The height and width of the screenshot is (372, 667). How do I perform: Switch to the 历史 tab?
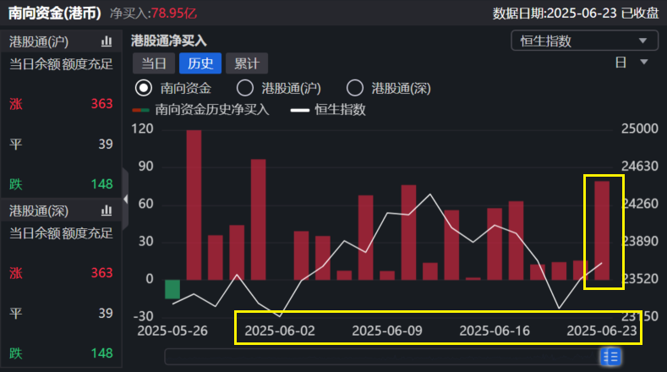(x=200, y=63)
